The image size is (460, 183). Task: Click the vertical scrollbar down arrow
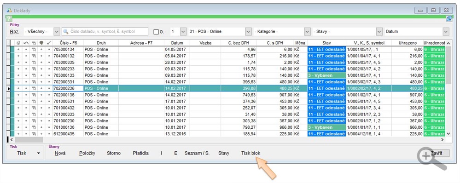point(448,134)
